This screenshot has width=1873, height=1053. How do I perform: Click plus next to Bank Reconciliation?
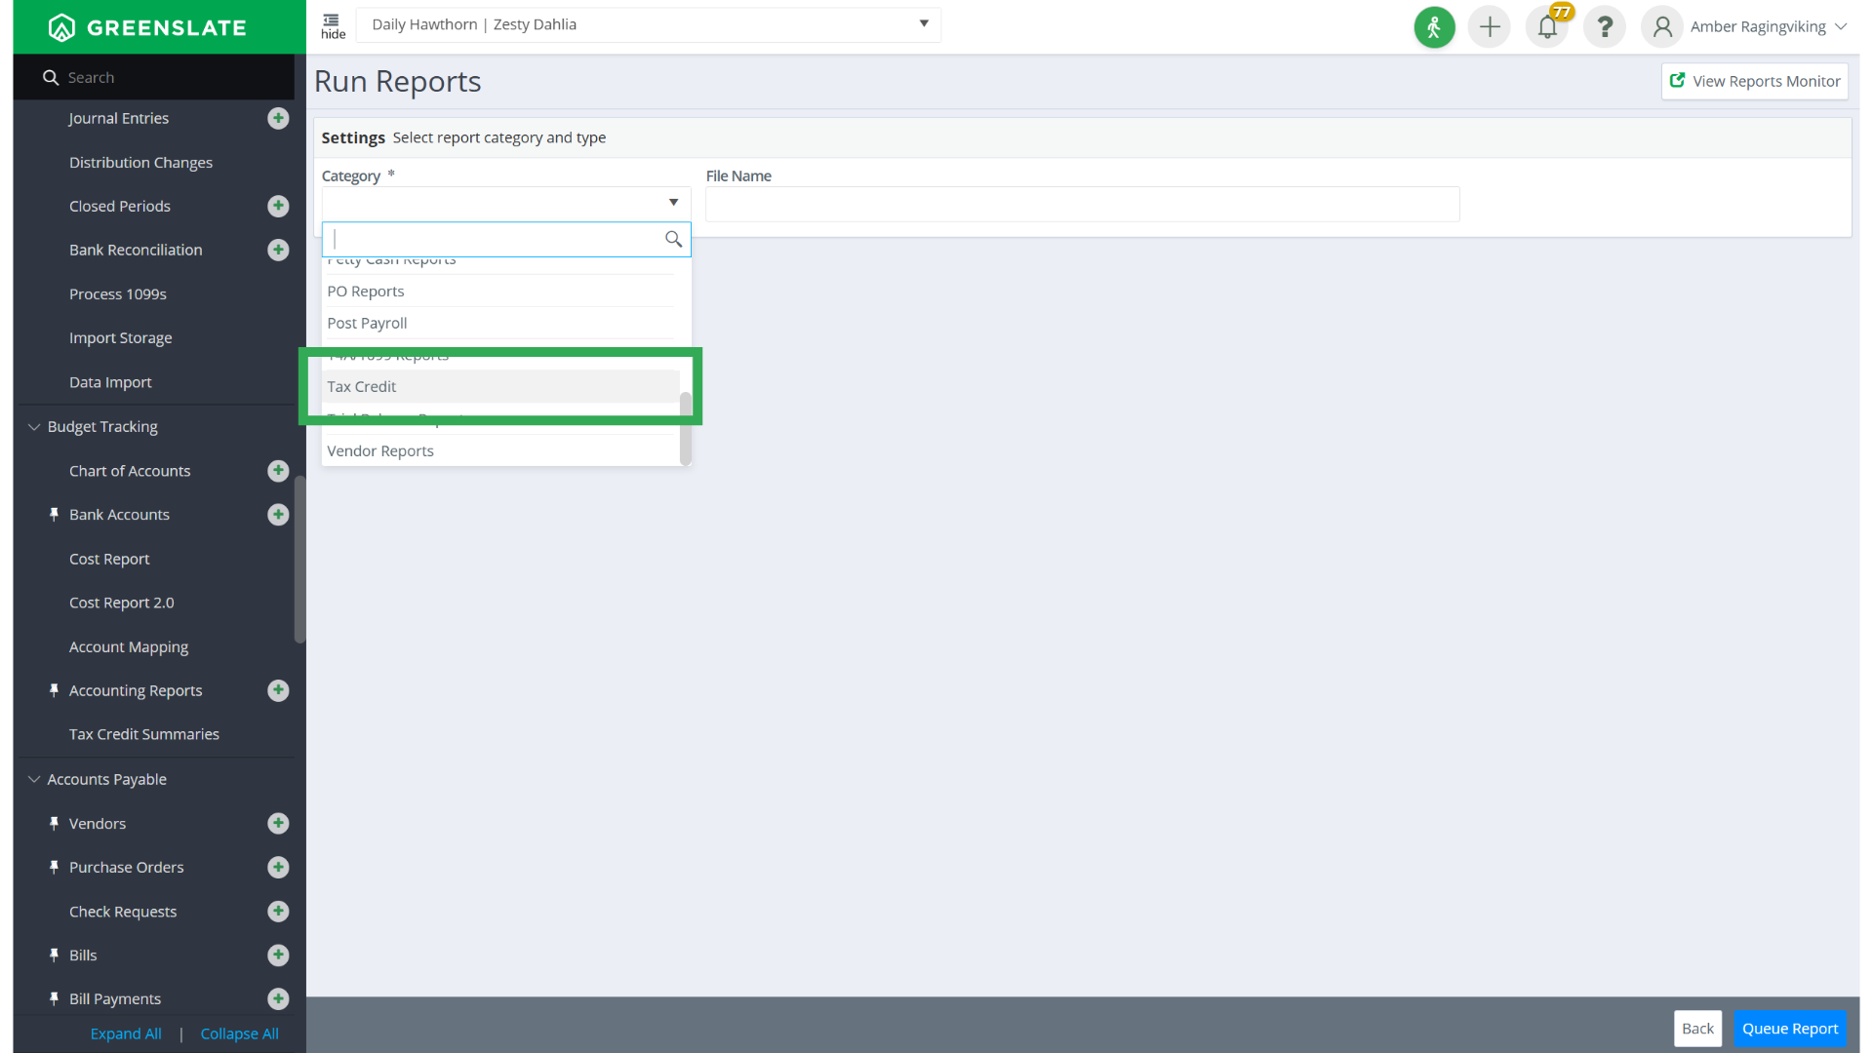point(278,250)
